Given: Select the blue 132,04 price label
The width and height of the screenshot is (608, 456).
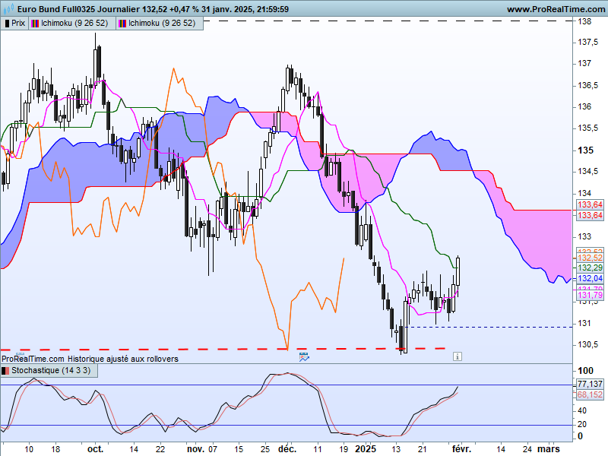Looking at the screenshot, I should [x=590, y=278].
